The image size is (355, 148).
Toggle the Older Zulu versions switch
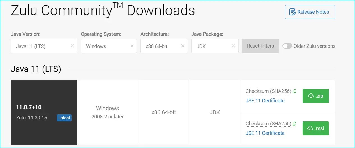coord(287,46)
